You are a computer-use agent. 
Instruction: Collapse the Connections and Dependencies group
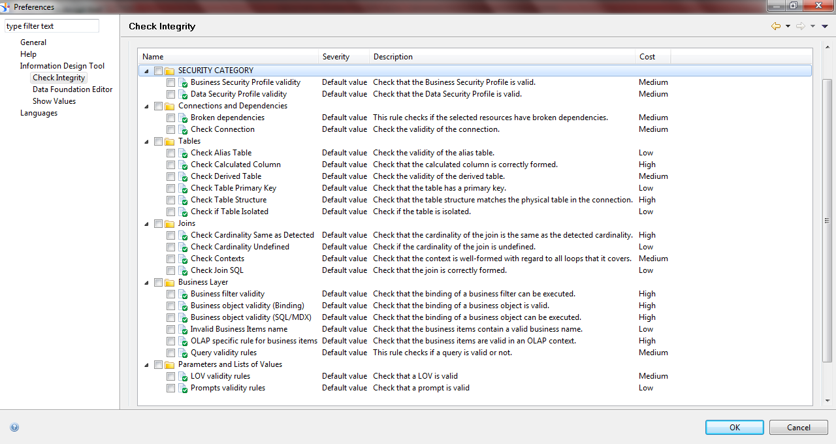tap(146, 106)
